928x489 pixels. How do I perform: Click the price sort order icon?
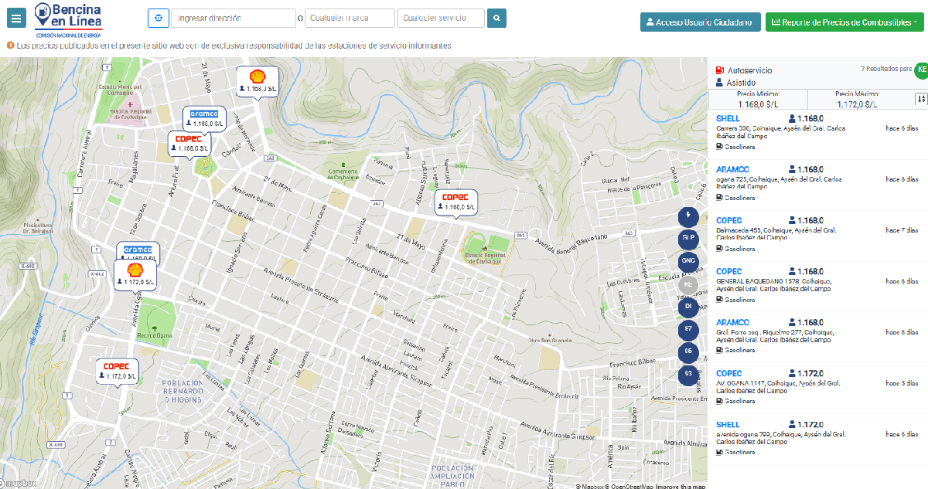coord(920,99)
